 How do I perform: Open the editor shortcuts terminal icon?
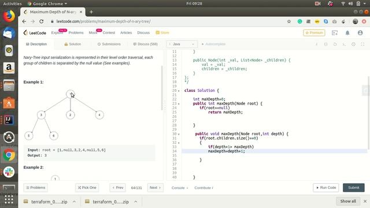[345, 44]
